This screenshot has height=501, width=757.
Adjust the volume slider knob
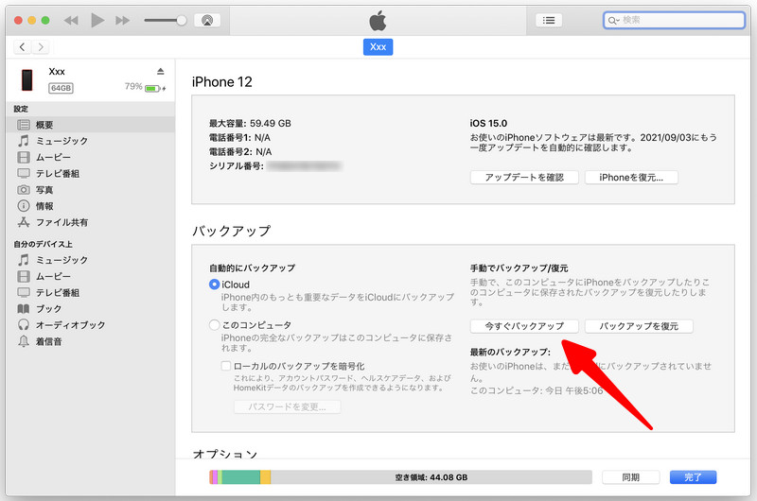click(x=182, y=20)
